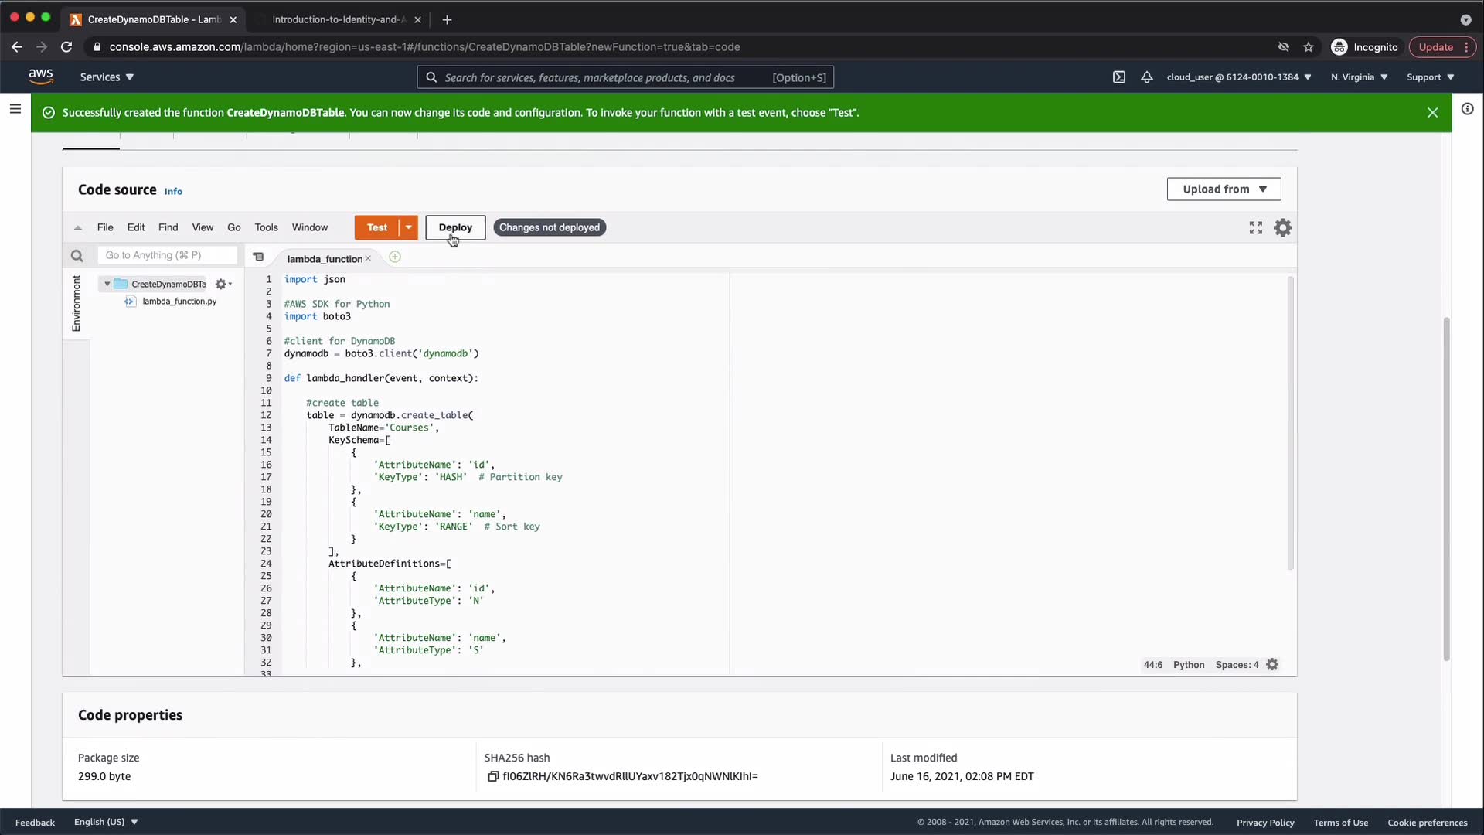This screenshot has width=1484, height=835.
Task: Open the notifications bell
Action: coord(1147,77)
